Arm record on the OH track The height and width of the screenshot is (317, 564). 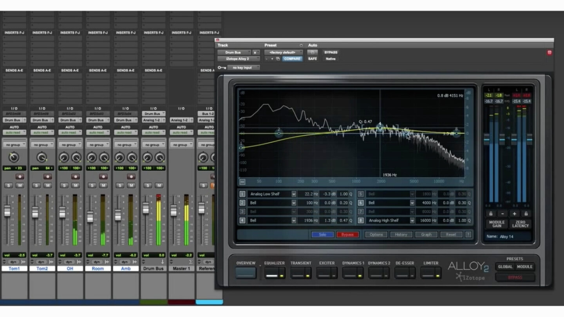pos(75,177)
